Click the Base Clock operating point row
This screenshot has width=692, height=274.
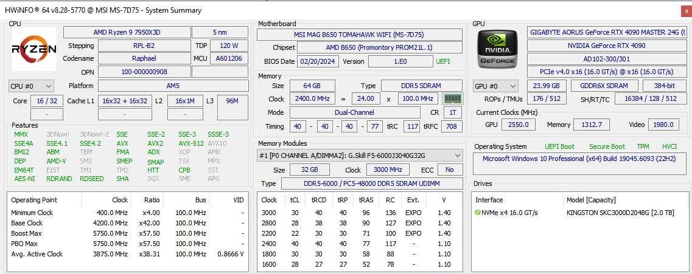128,223
